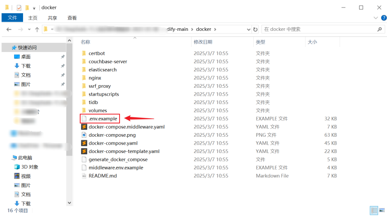Expand the ribbon with the chevron

tap(375, 18)
